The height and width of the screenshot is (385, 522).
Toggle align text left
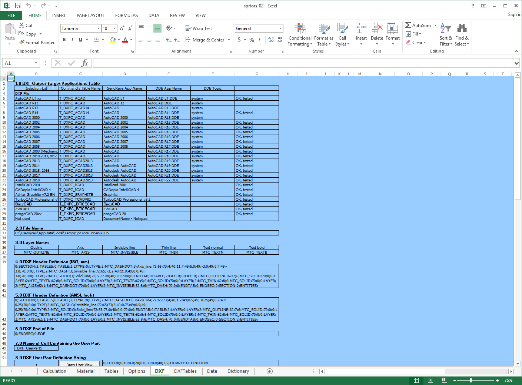(x=141, y=40)
